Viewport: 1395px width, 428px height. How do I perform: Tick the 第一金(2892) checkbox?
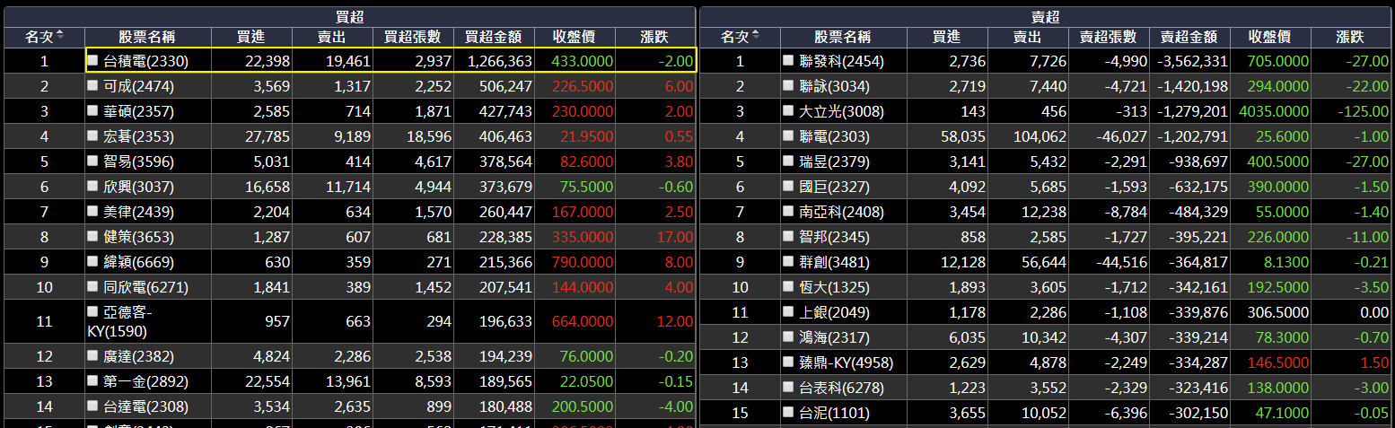tap(93, 380)
